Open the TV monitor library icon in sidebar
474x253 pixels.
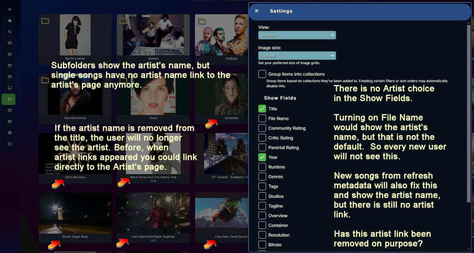click(10, 88)
